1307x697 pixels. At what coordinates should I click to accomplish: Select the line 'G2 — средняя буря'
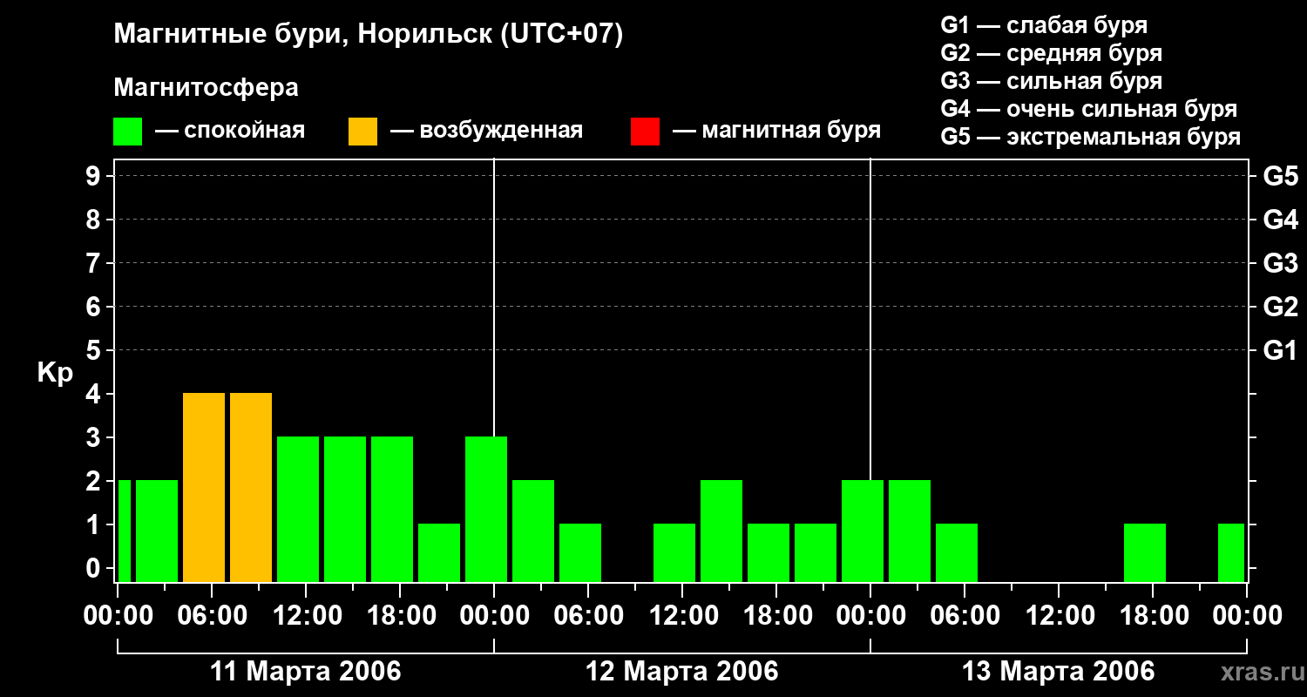[x=1052, y=53]
